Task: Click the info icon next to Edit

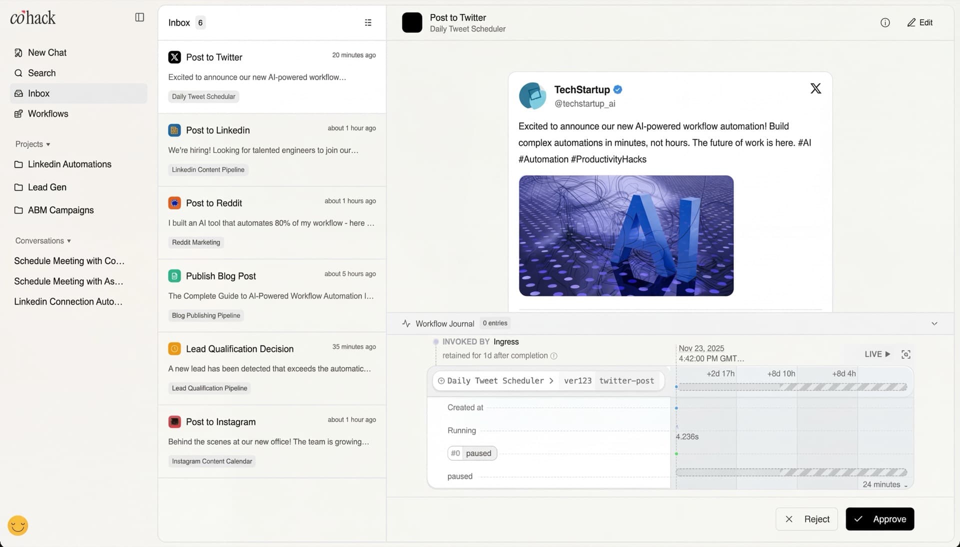Action: coord(885,22)
